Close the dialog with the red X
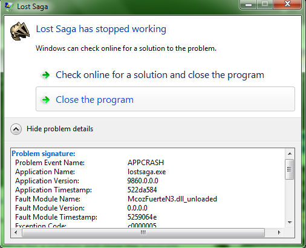This screenshot has height=248, width=306. click(x=287, y=4)
